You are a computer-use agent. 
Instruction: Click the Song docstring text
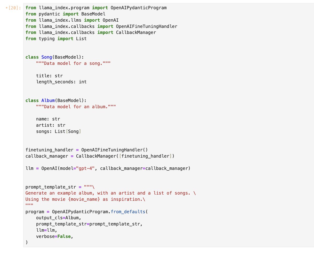pos(73,63)
